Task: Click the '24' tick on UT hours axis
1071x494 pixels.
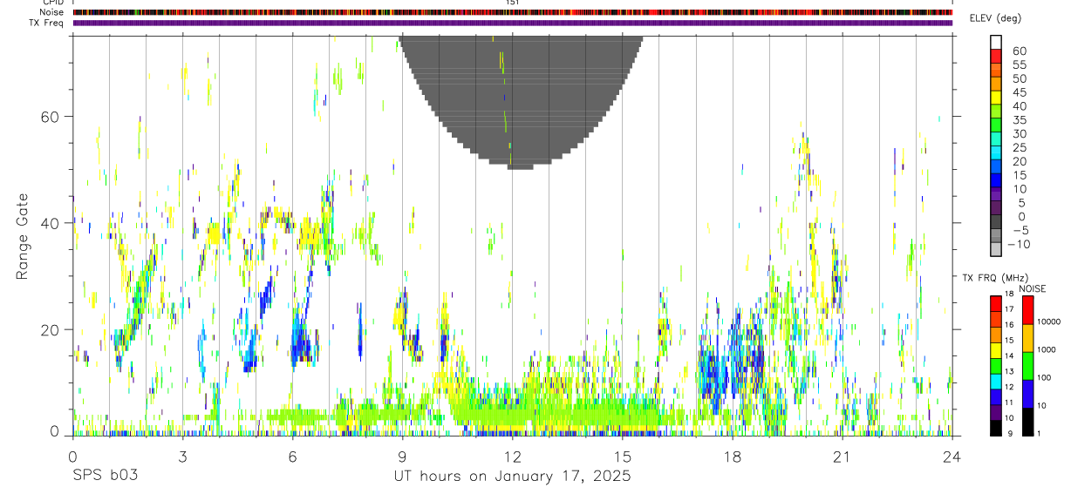Action: (952, 457)
